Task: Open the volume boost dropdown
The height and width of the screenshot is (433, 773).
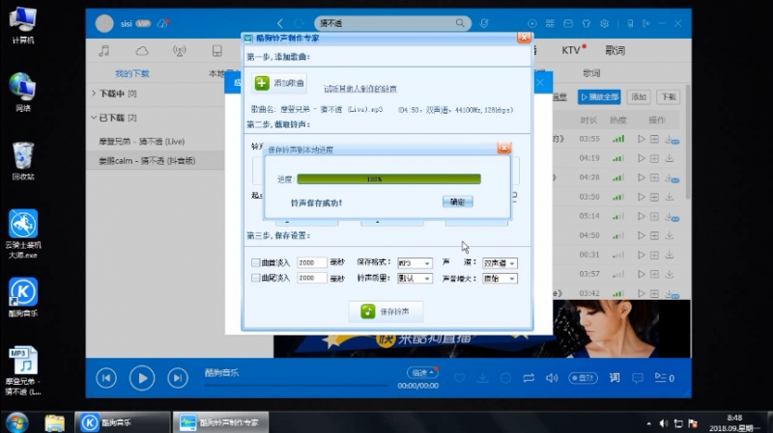Action: coord(500,279)
